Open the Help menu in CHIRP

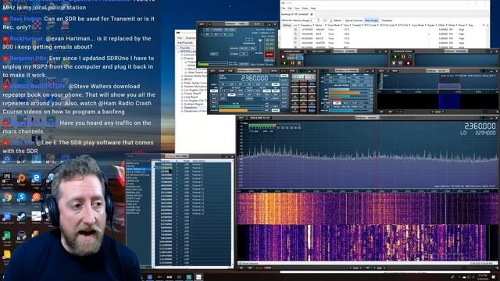[x=313, y=9]
